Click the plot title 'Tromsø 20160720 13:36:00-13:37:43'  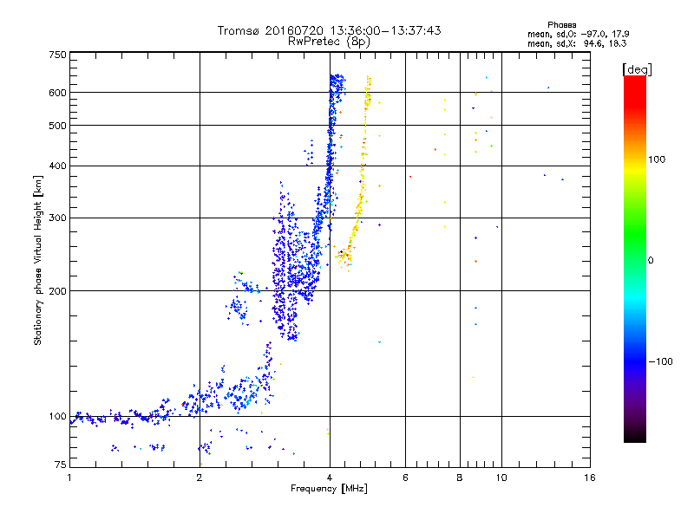329,30
